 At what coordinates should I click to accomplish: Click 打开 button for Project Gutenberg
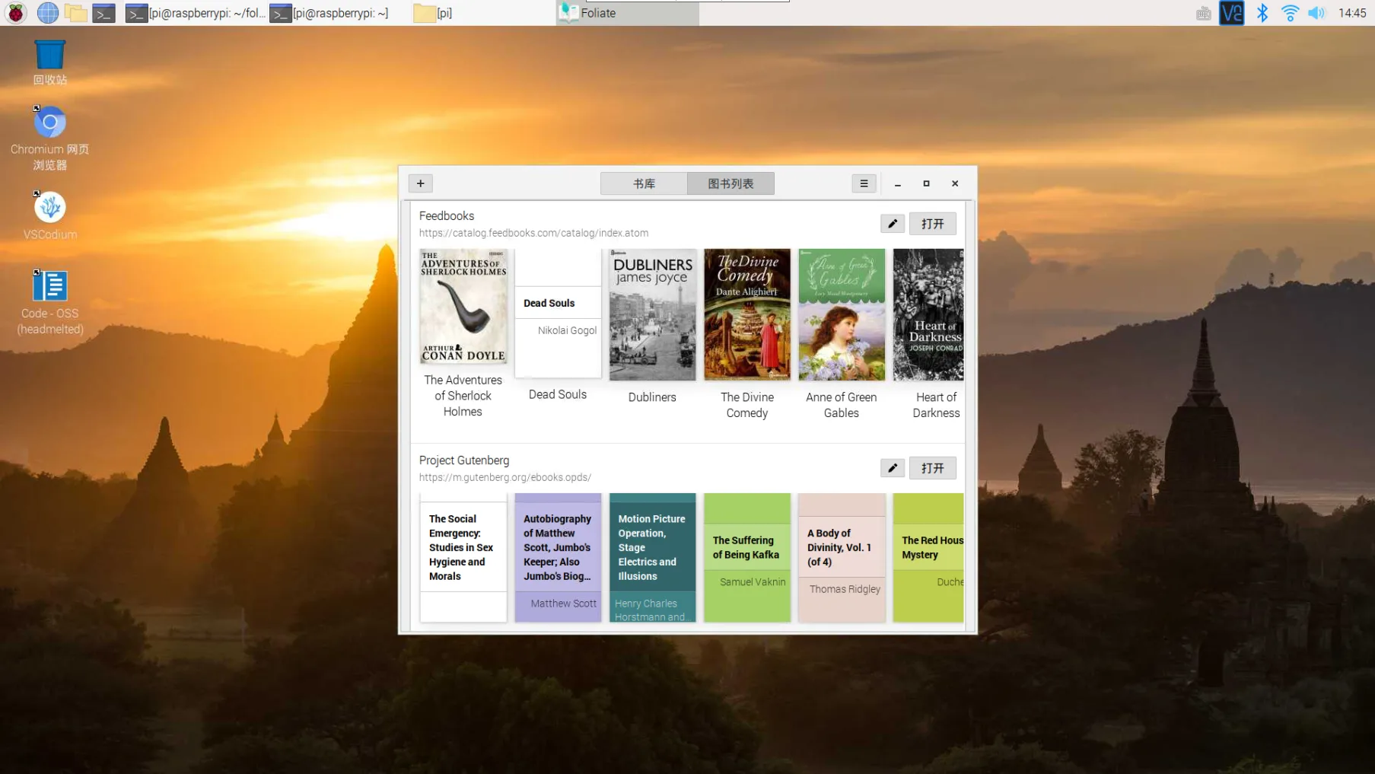pos(932,468)
